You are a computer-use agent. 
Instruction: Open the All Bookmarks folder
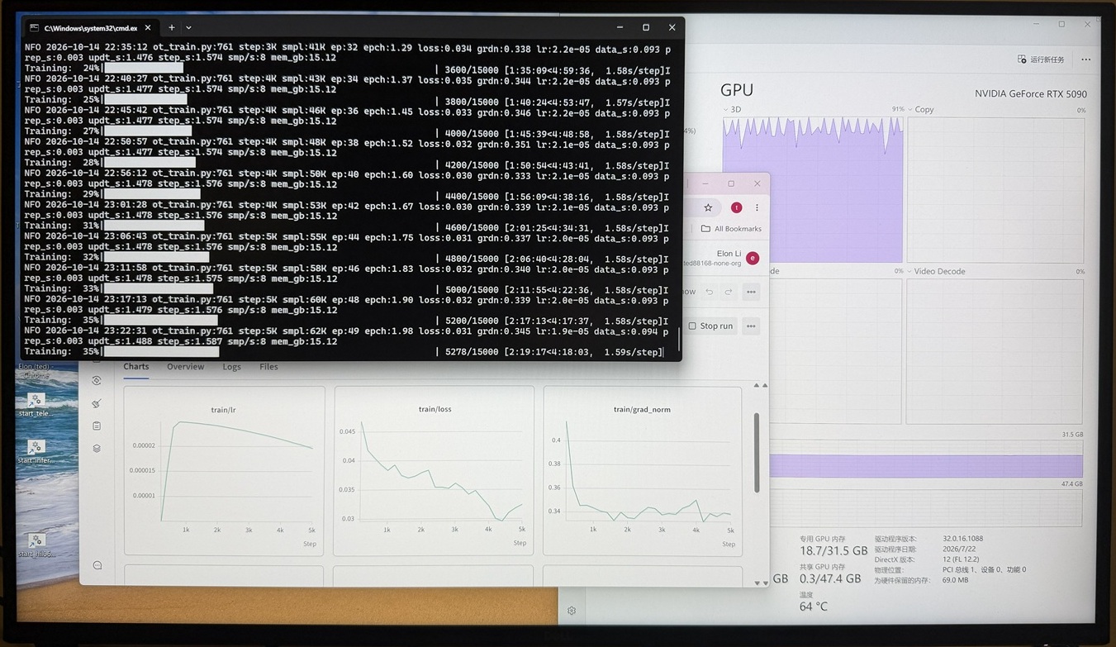pos(731,229)
